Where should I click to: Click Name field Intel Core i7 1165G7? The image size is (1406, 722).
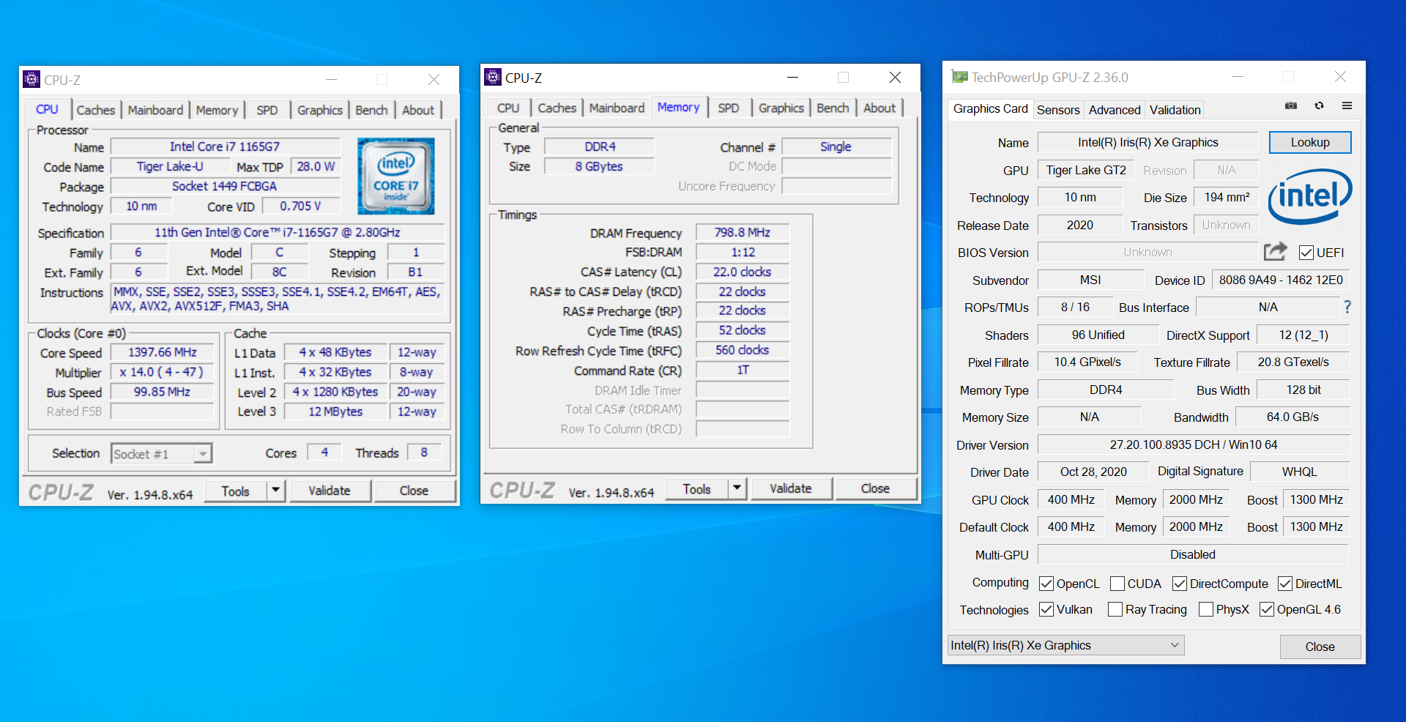click(x=225, y=146)
